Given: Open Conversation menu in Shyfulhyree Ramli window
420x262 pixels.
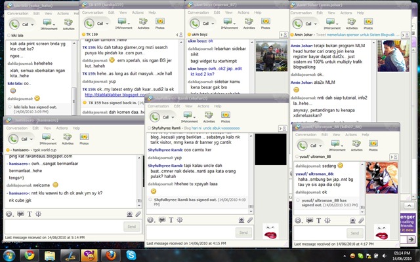Looking at the screenshot, I should [158, 106].
